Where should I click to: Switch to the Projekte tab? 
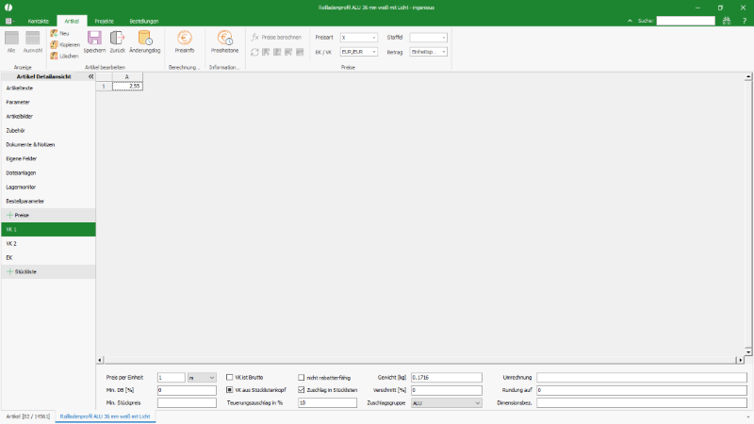click(x=104, y=21)
